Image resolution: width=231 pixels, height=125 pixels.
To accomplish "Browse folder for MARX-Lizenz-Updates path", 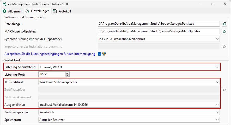I will click(x=224, y=31).
